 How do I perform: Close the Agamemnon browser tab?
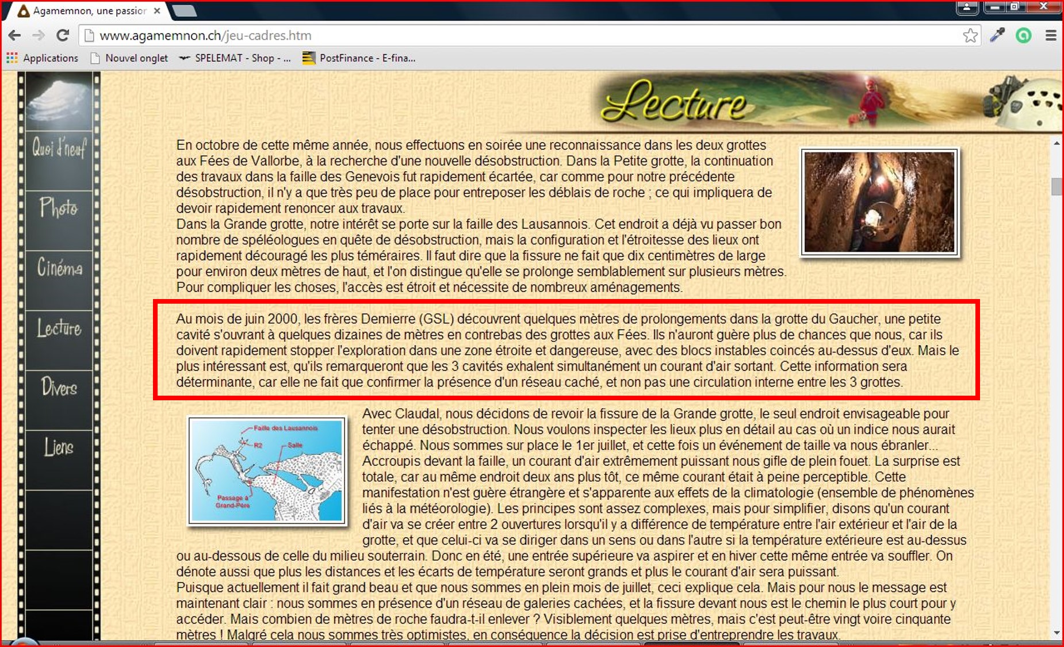[x=157, y=11]
